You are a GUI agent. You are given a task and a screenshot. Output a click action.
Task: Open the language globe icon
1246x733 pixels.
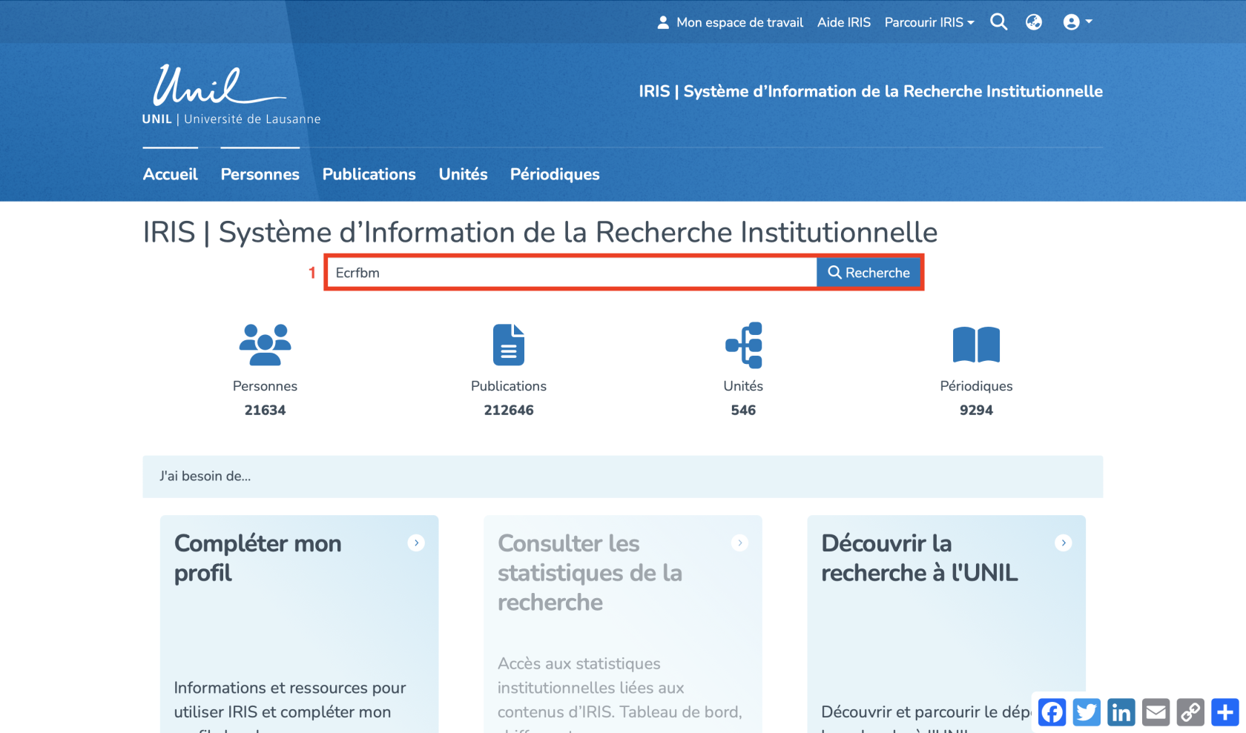[1033, 22]
